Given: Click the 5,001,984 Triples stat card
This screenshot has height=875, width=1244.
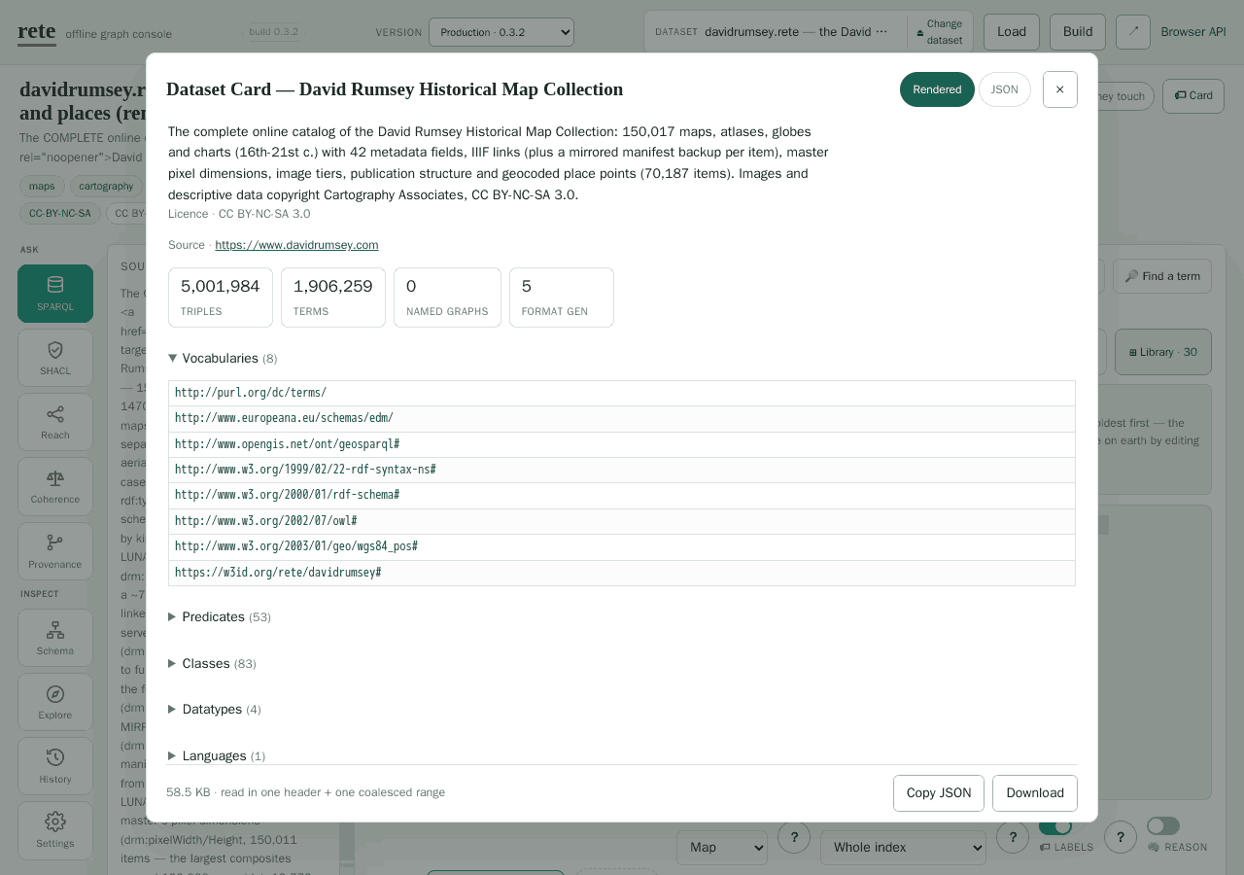Looking at the screenshot, I should (221, 297).
